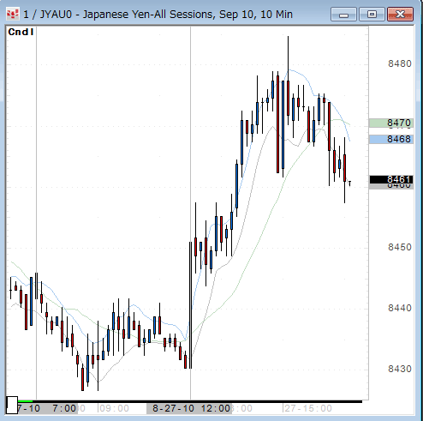Screen dimensions: 423x421
Task: Click the 8480 price axis label
Action: (400, 63)
